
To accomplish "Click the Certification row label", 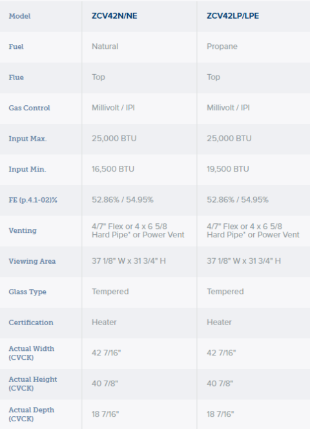I will point(31,323).
